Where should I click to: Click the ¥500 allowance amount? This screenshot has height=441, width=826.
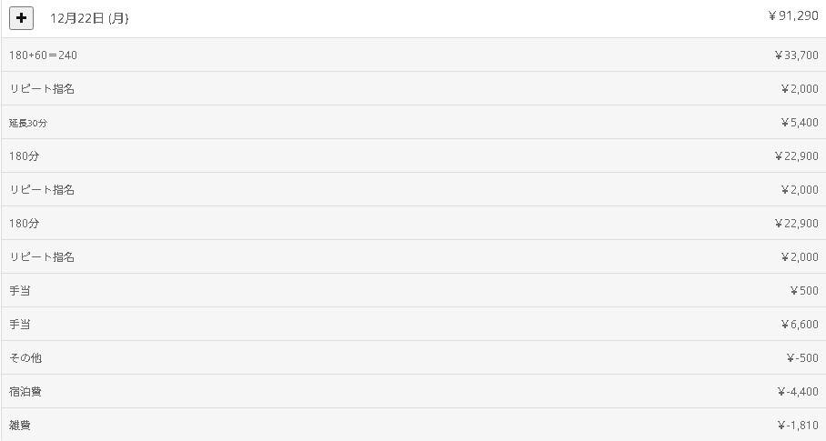tap(804, 291)
